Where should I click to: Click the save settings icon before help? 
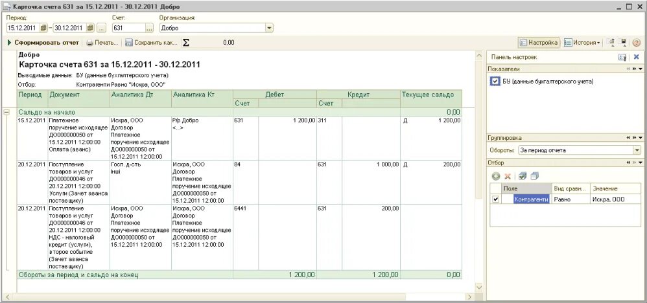[x=624, y=43]
